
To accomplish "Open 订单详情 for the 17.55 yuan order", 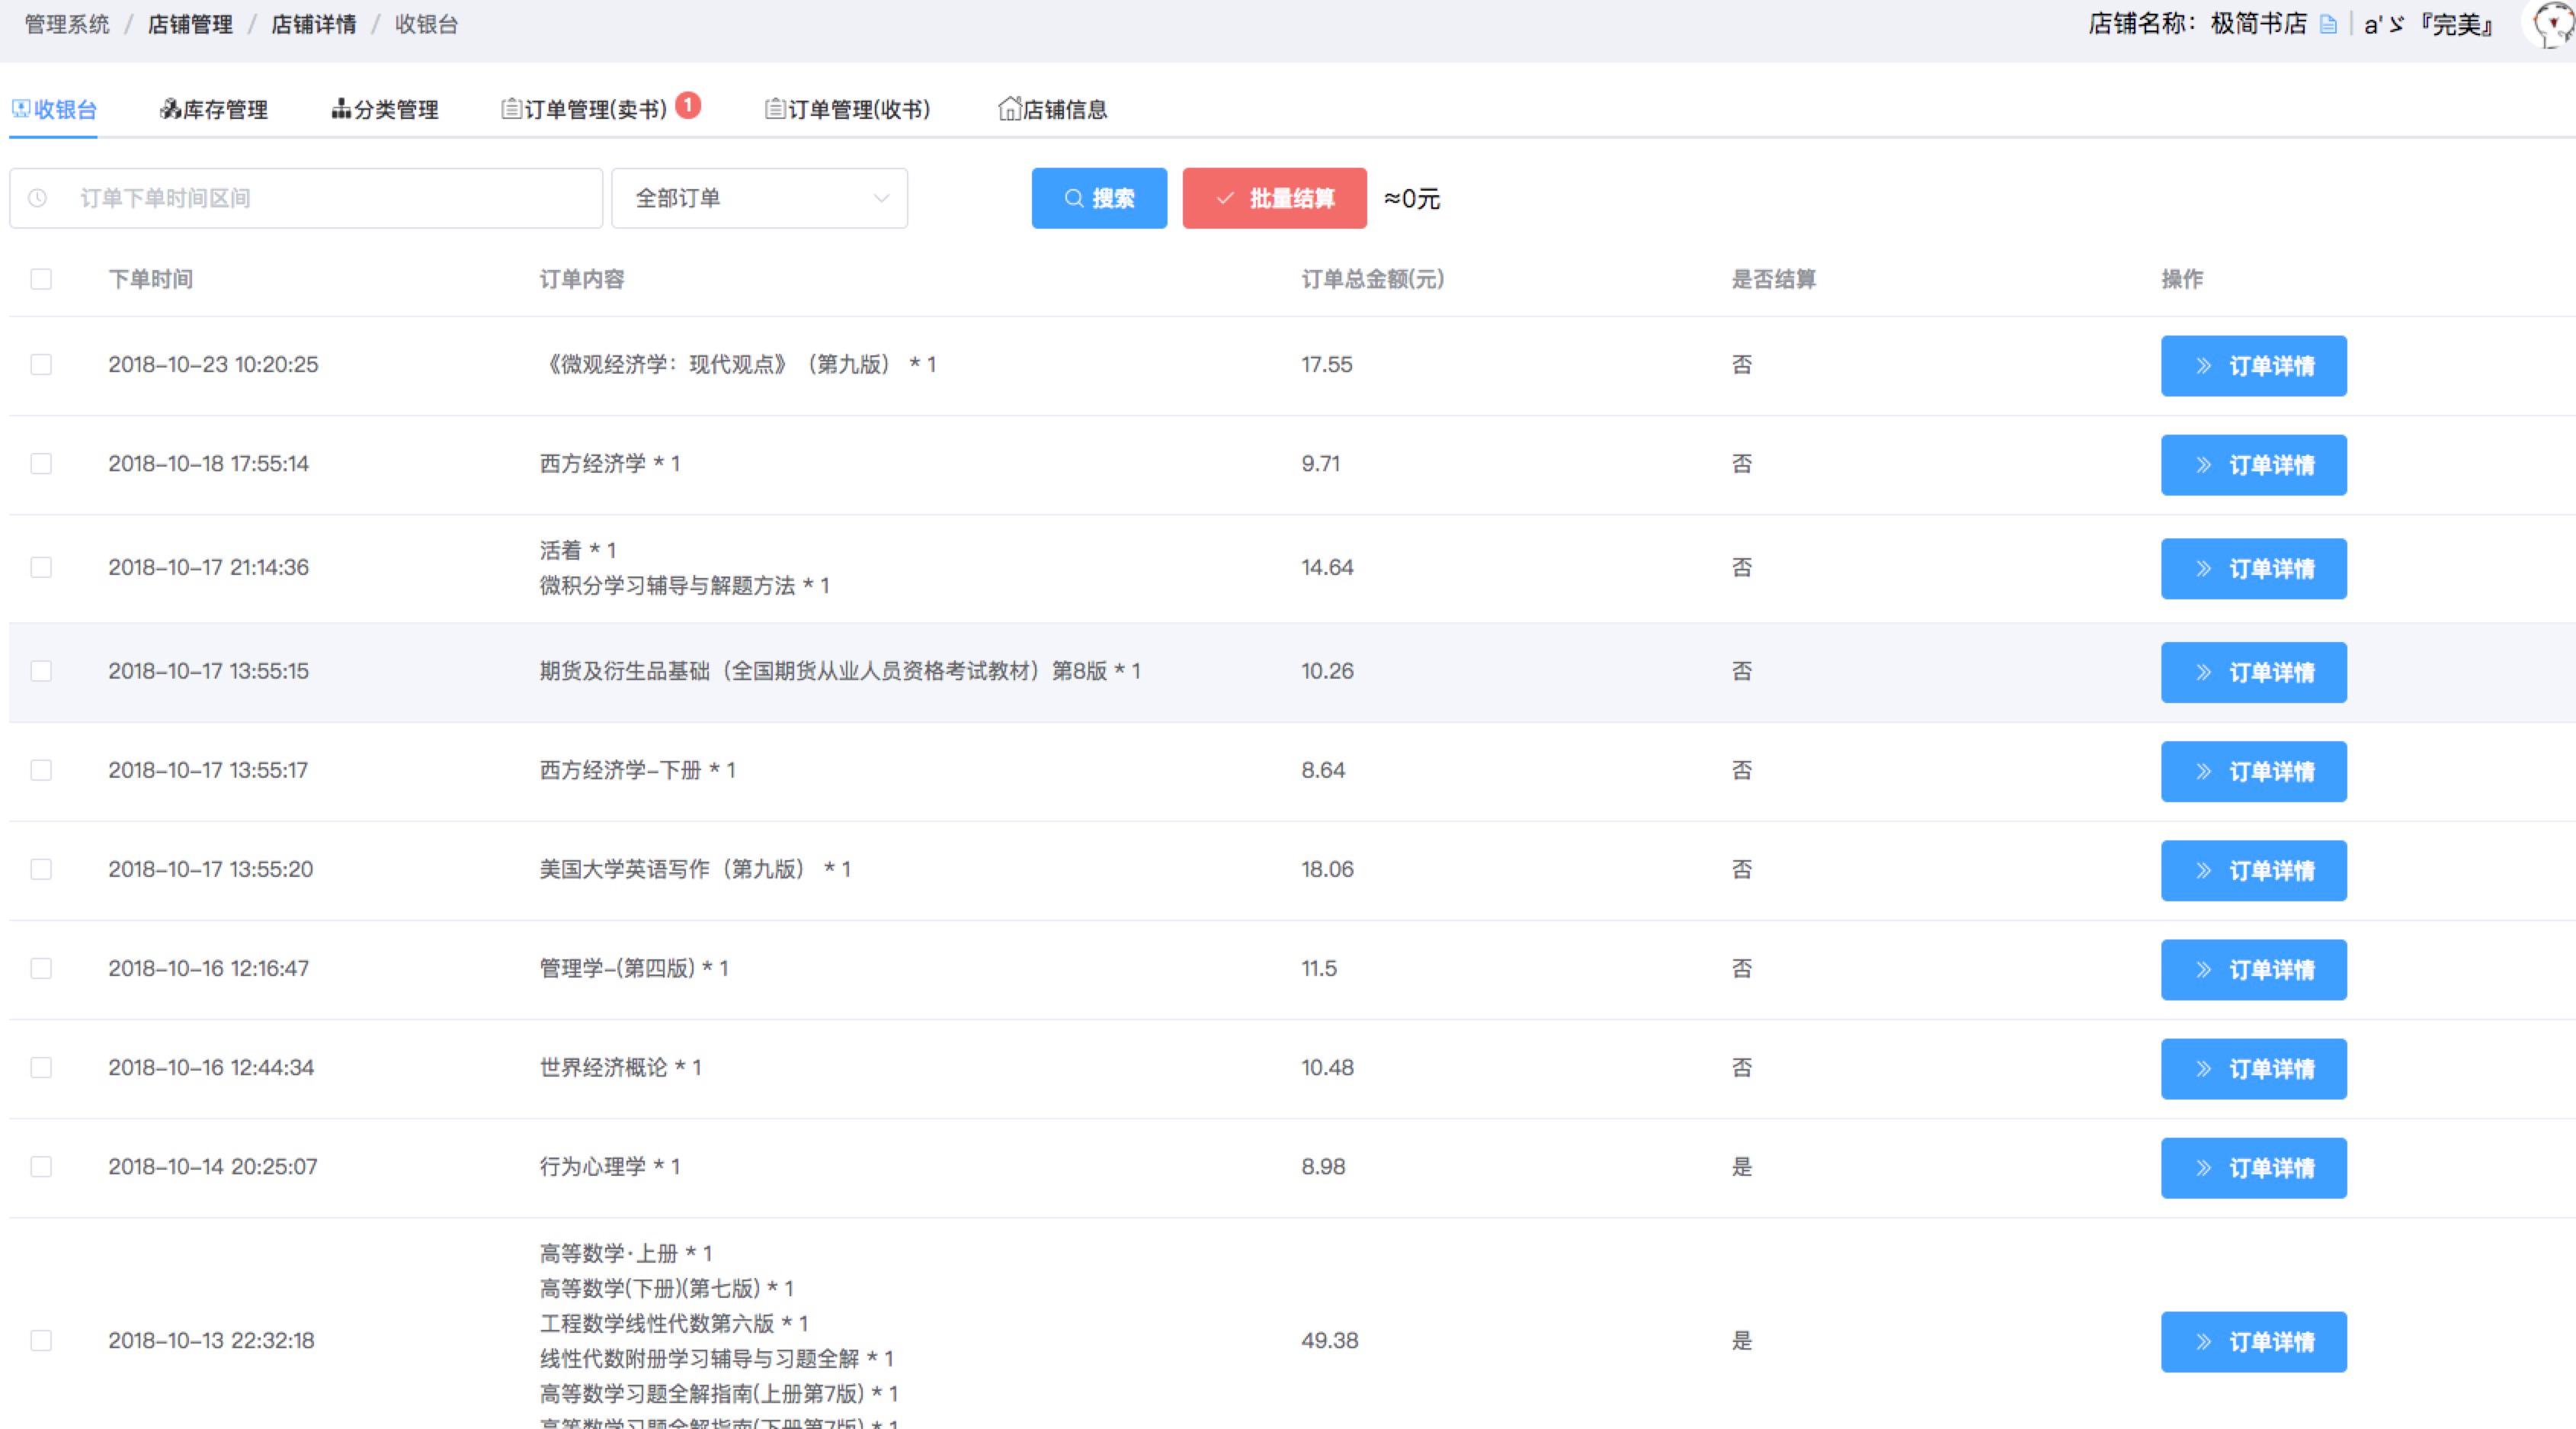I will coord(2253,365).
